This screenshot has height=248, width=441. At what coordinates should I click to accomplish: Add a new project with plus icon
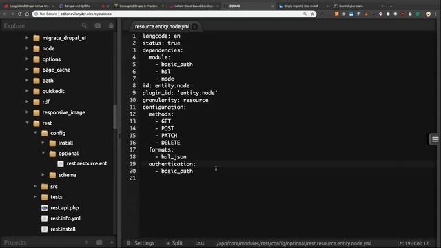[x=86, y=242]
